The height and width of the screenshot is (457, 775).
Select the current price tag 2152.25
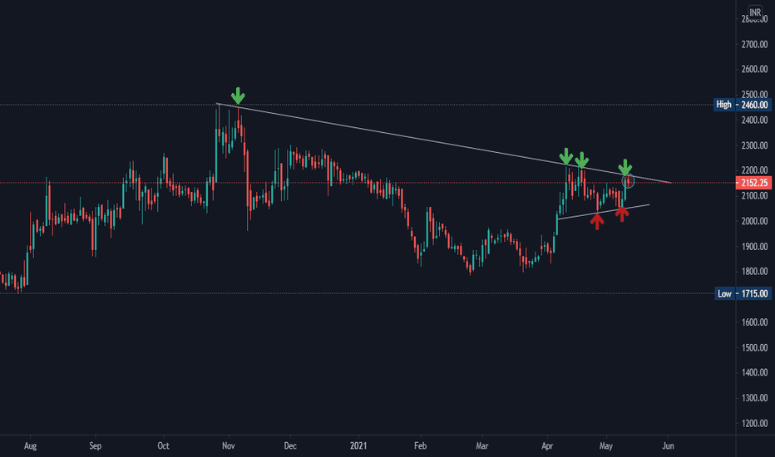click(x=754, y=183)
